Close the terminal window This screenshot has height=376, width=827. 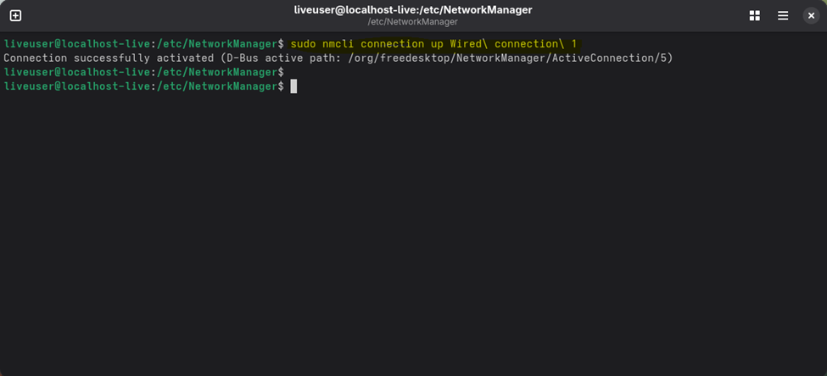click(x=811, y=15)
